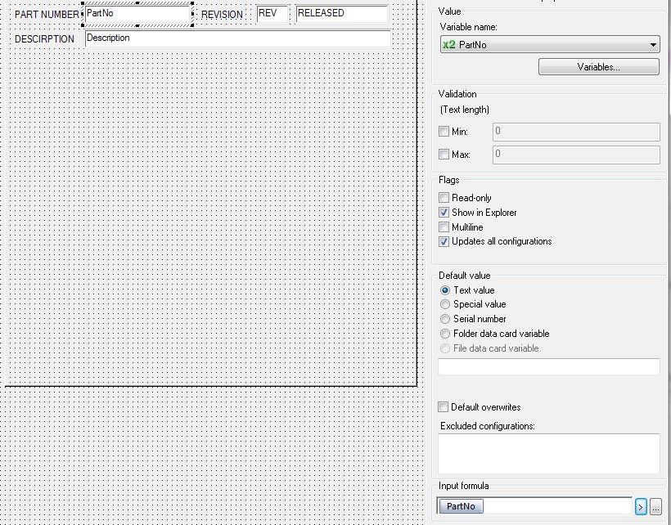Image resolution: width=671 pixels, height=525 pixels.
Task: Enable the Min text length checkbox
Action: [x=444, y=131]
